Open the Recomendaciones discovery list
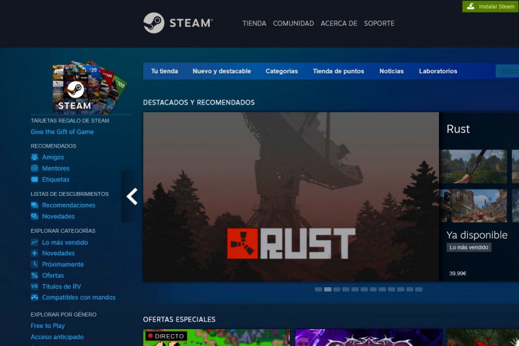This screenshot has width=519, height=346. coord(68,205)
